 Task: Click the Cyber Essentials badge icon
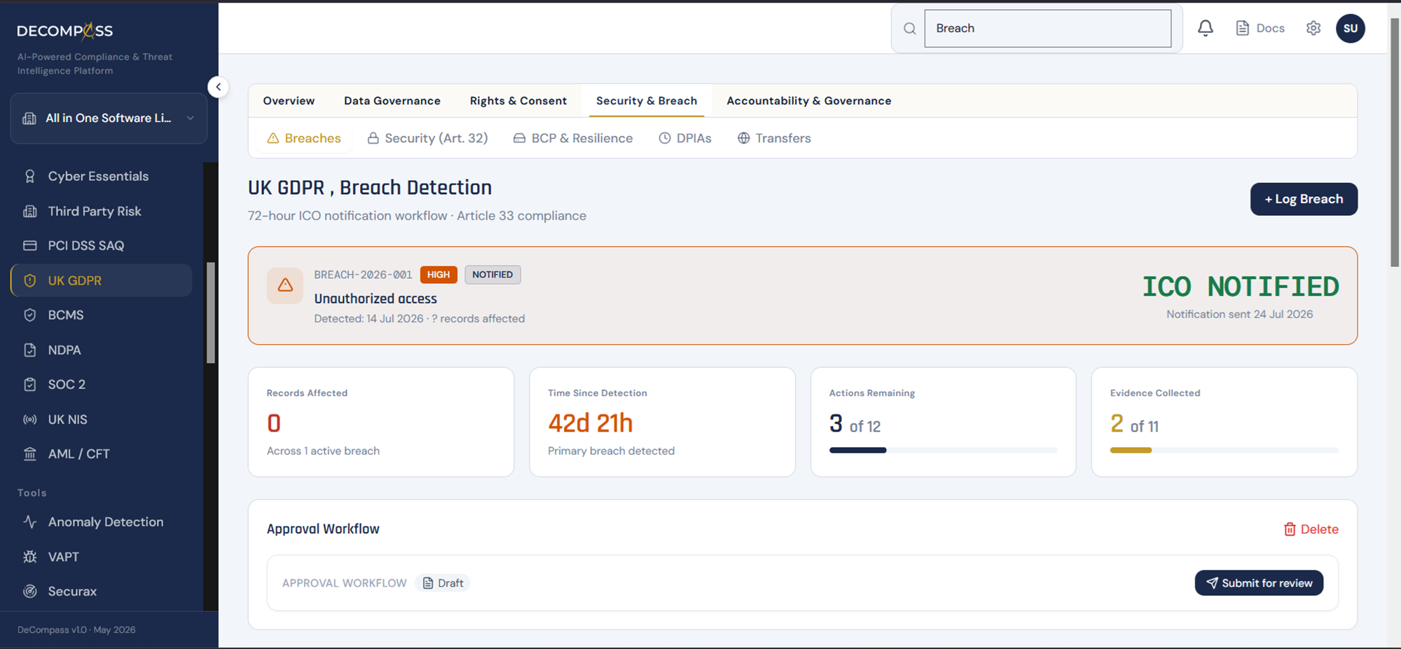(29, 176)
